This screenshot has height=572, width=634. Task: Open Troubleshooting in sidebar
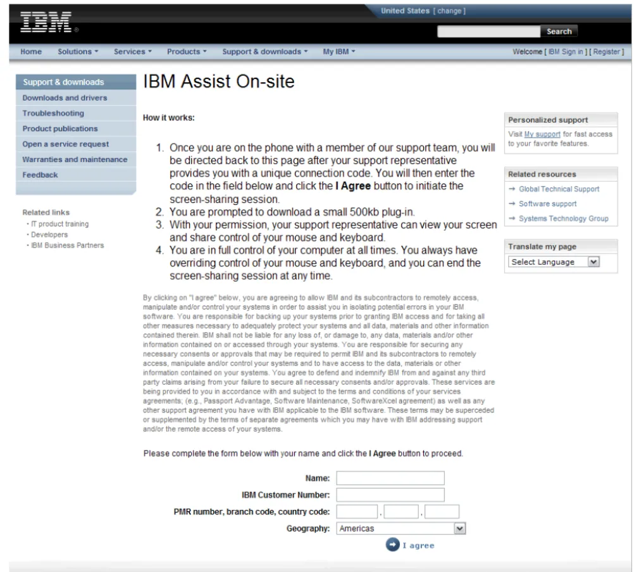pos(76,113)
